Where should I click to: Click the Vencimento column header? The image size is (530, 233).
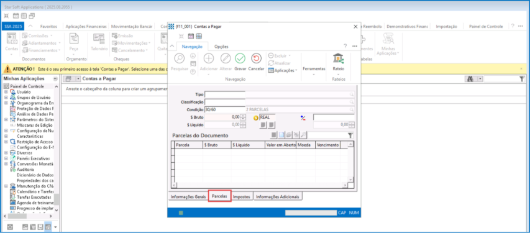(x=327, y=145)
